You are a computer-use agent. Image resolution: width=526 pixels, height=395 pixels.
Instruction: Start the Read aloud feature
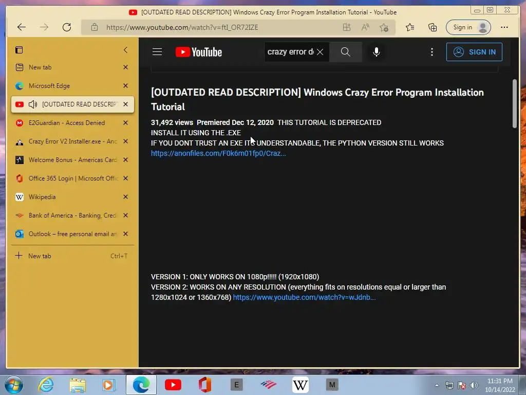click(x=365, y=27)
